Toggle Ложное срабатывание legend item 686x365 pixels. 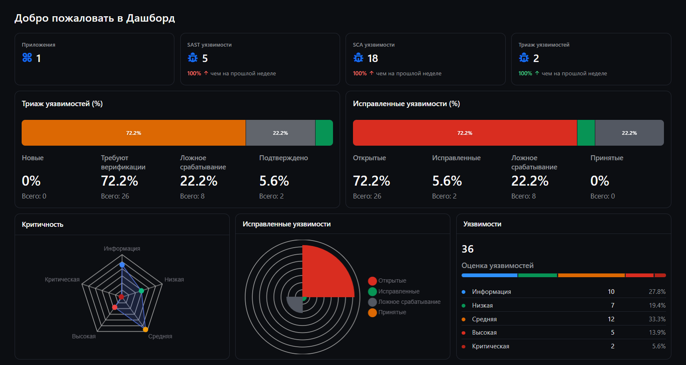404,302
